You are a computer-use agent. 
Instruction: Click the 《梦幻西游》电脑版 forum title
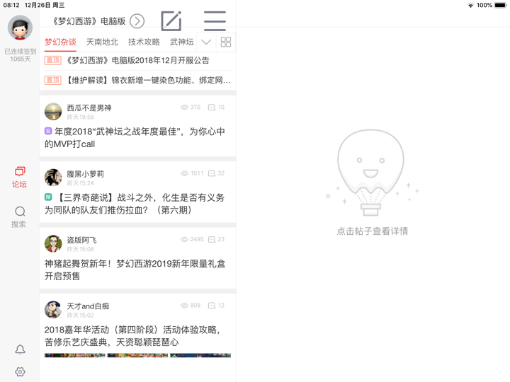coord(89,21)
